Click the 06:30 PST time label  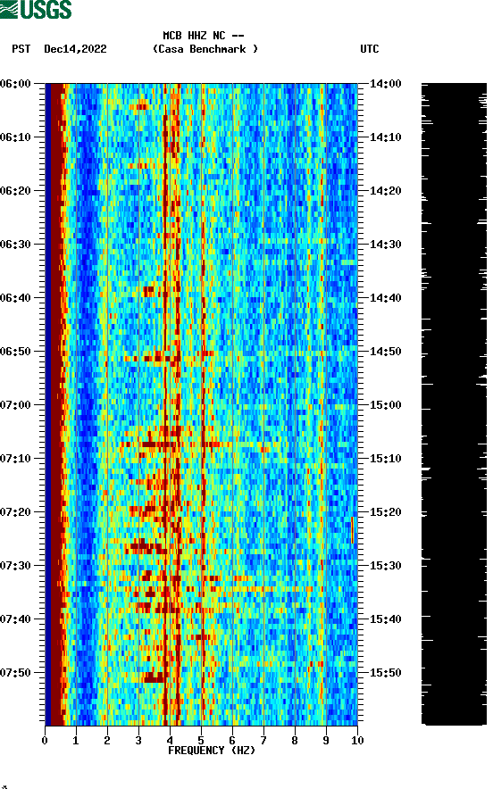tap(16, 244)
